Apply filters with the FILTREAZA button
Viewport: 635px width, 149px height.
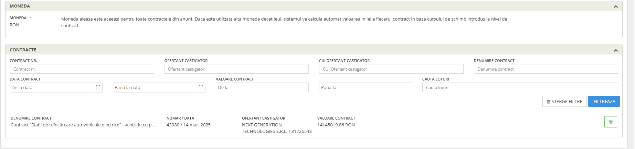pos(604,101)
